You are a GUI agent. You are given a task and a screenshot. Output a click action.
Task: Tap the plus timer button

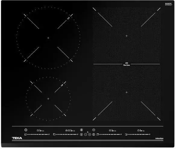90,134
